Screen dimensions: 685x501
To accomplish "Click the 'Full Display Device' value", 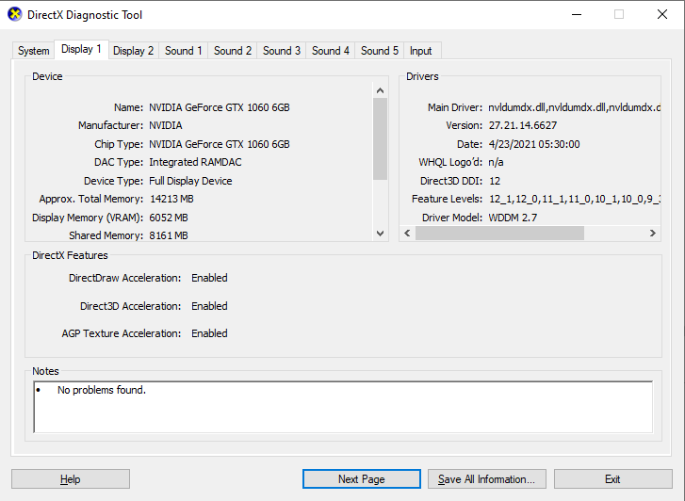I will [x=190, y=181].
